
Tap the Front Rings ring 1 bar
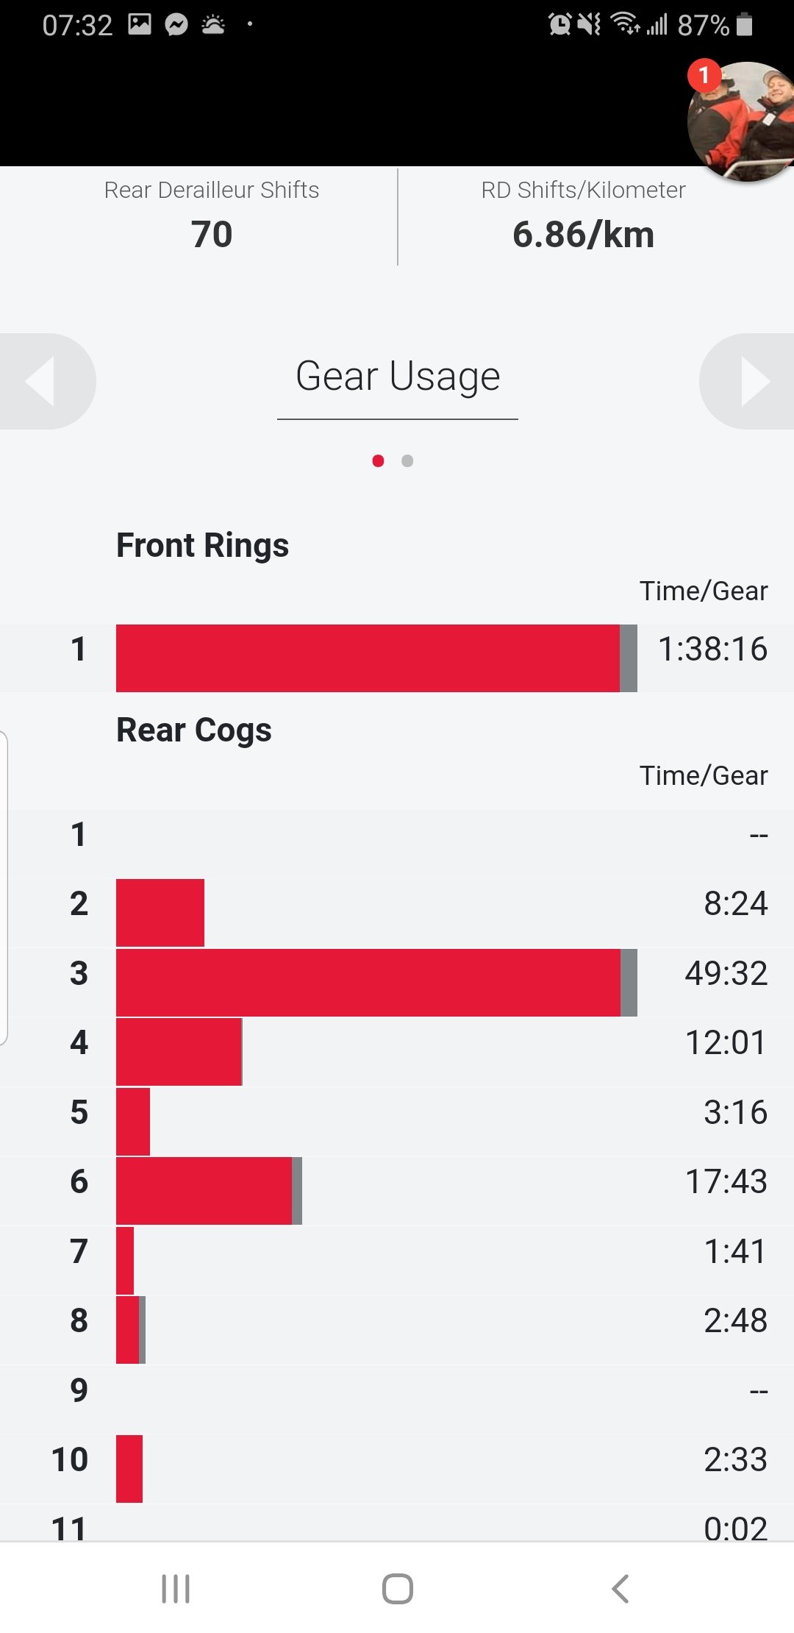[x=376, y=658]
